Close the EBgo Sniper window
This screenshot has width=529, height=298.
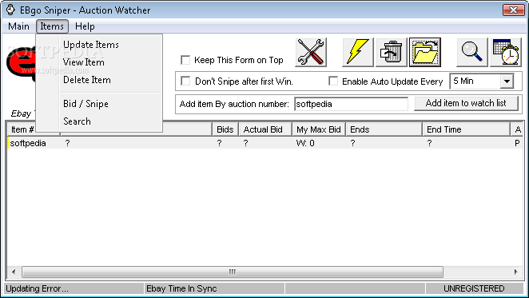coord(514,10)
